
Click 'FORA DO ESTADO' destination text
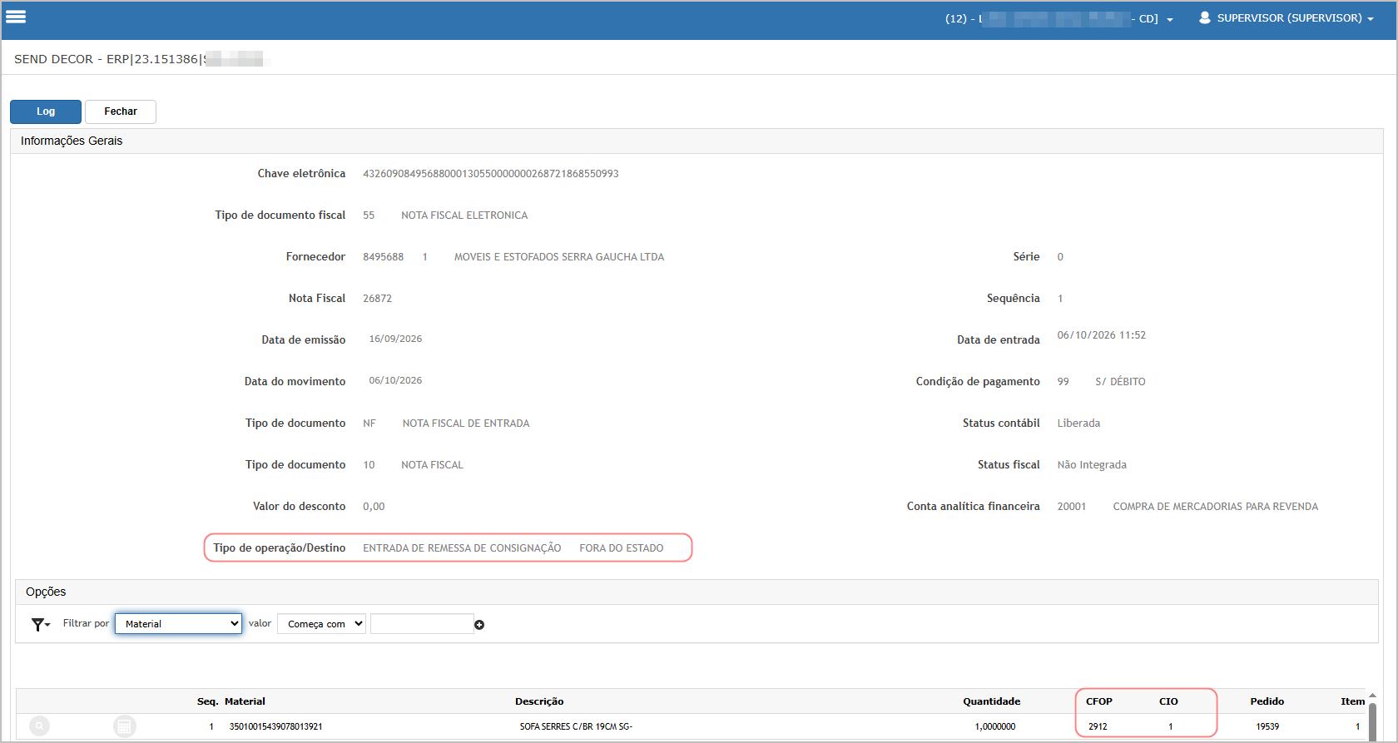click(622, 548)
